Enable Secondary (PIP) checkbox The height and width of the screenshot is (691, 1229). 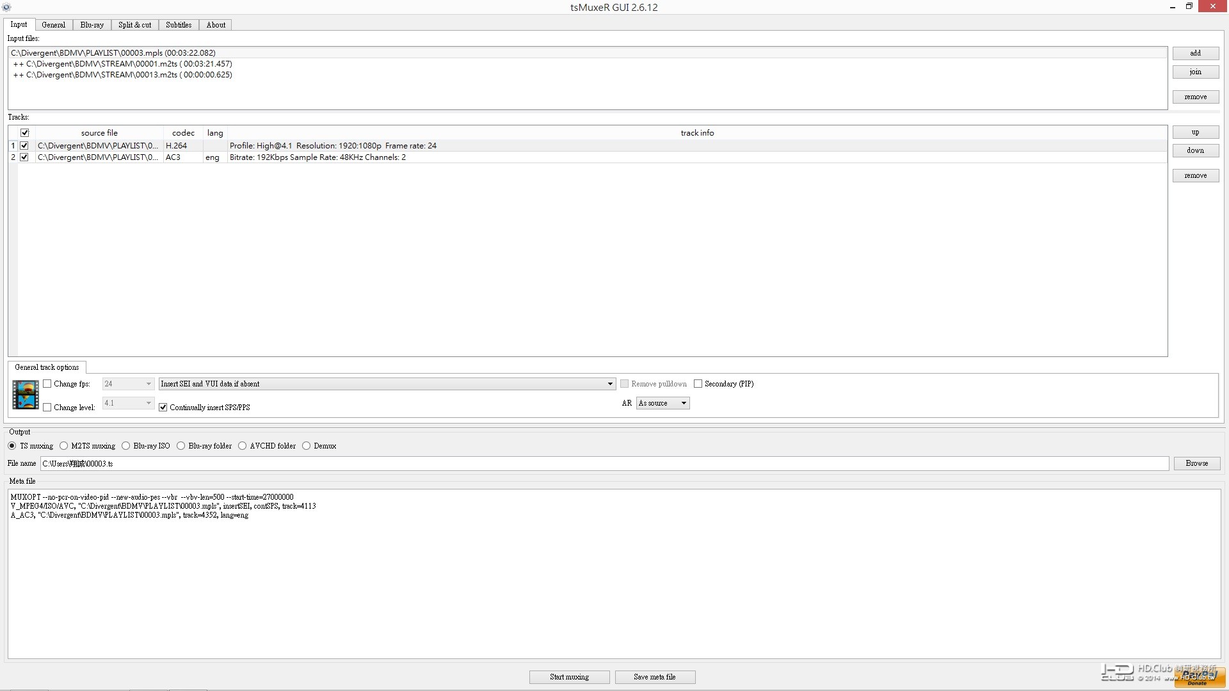click(x=698, y=384)
